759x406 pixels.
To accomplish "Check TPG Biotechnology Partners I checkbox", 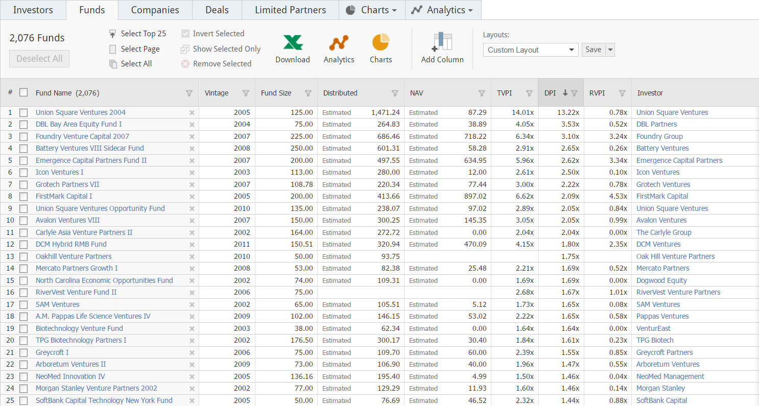I will coord(23,341).
